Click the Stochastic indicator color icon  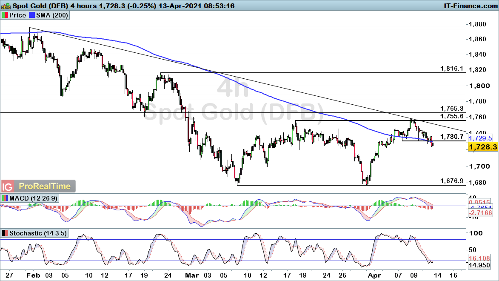5,233
